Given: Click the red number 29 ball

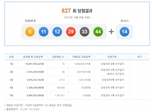Looking at the screenshot, I should pos(71,32).
